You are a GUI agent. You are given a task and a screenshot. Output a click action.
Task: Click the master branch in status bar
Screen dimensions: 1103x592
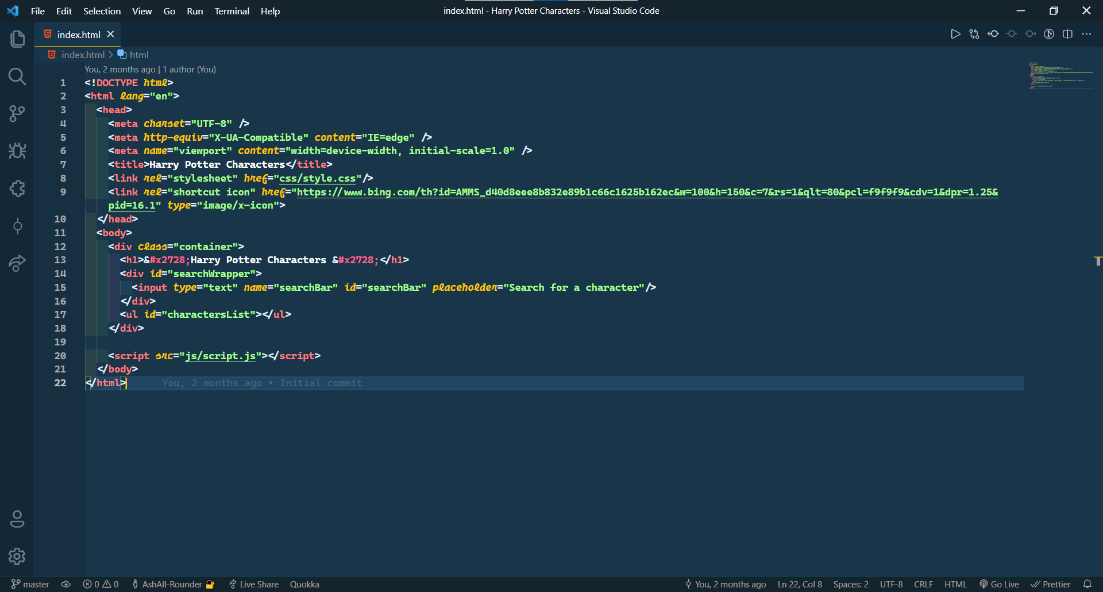click(30, 584)
